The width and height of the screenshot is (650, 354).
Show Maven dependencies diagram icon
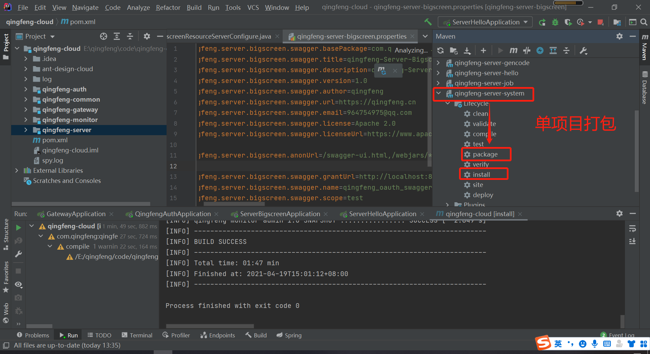coord(553,50)
